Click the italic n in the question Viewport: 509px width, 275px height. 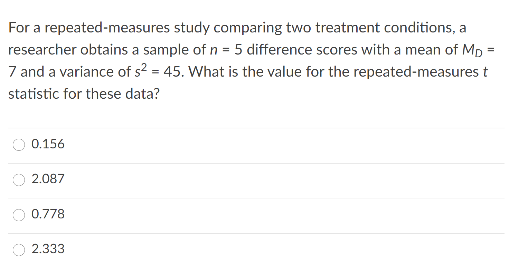click(214, 50)
